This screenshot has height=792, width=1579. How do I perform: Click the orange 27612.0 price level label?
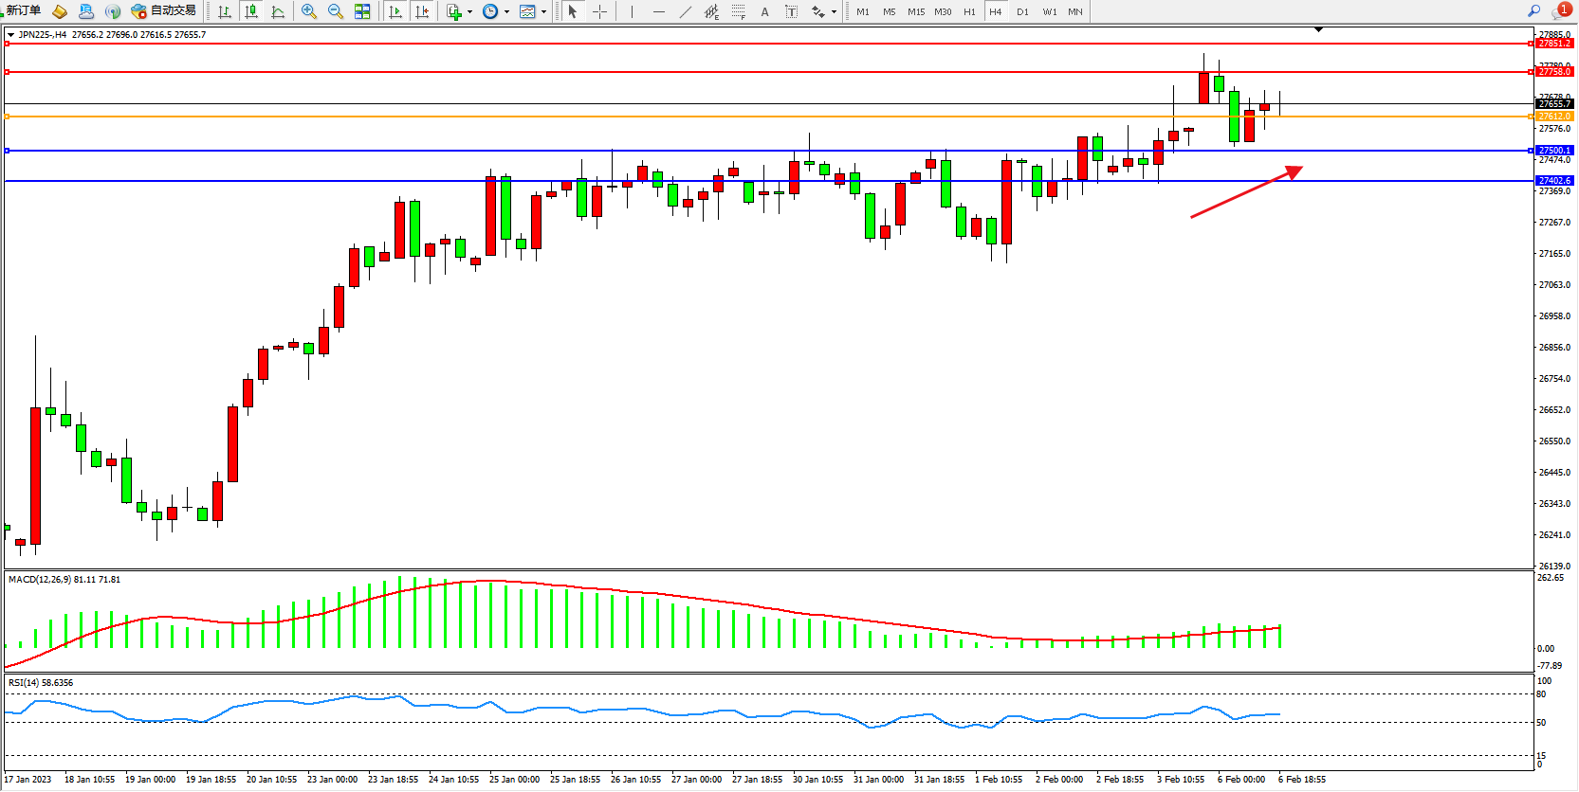point(1554,117)
